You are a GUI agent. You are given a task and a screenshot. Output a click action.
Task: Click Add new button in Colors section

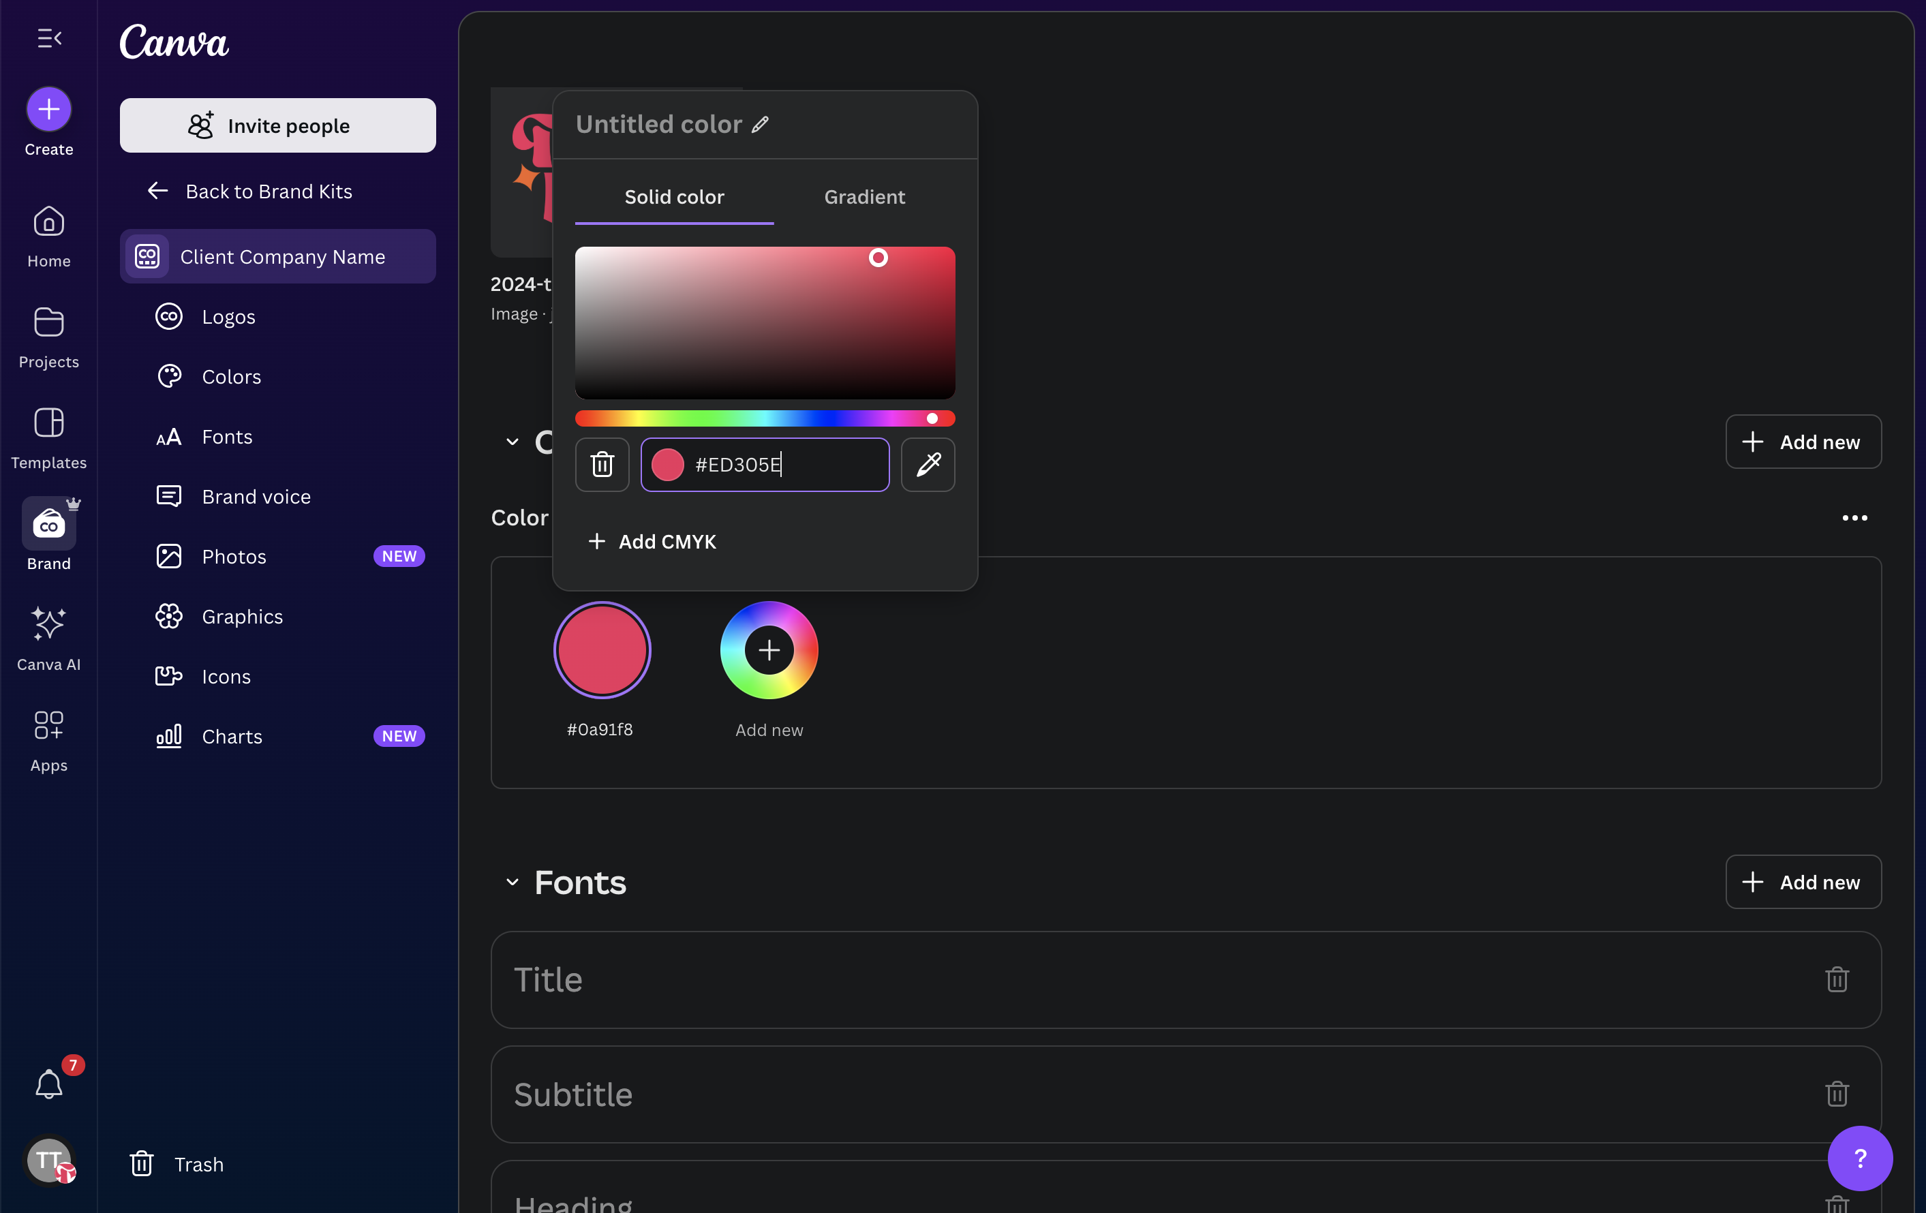(1803, 442)
